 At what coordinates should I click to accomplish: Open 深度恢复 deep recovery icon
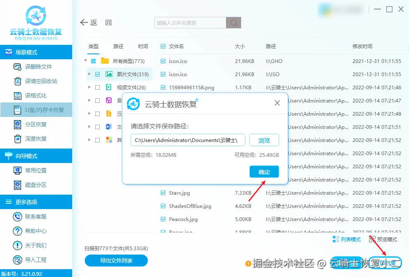tap(17, 139)
